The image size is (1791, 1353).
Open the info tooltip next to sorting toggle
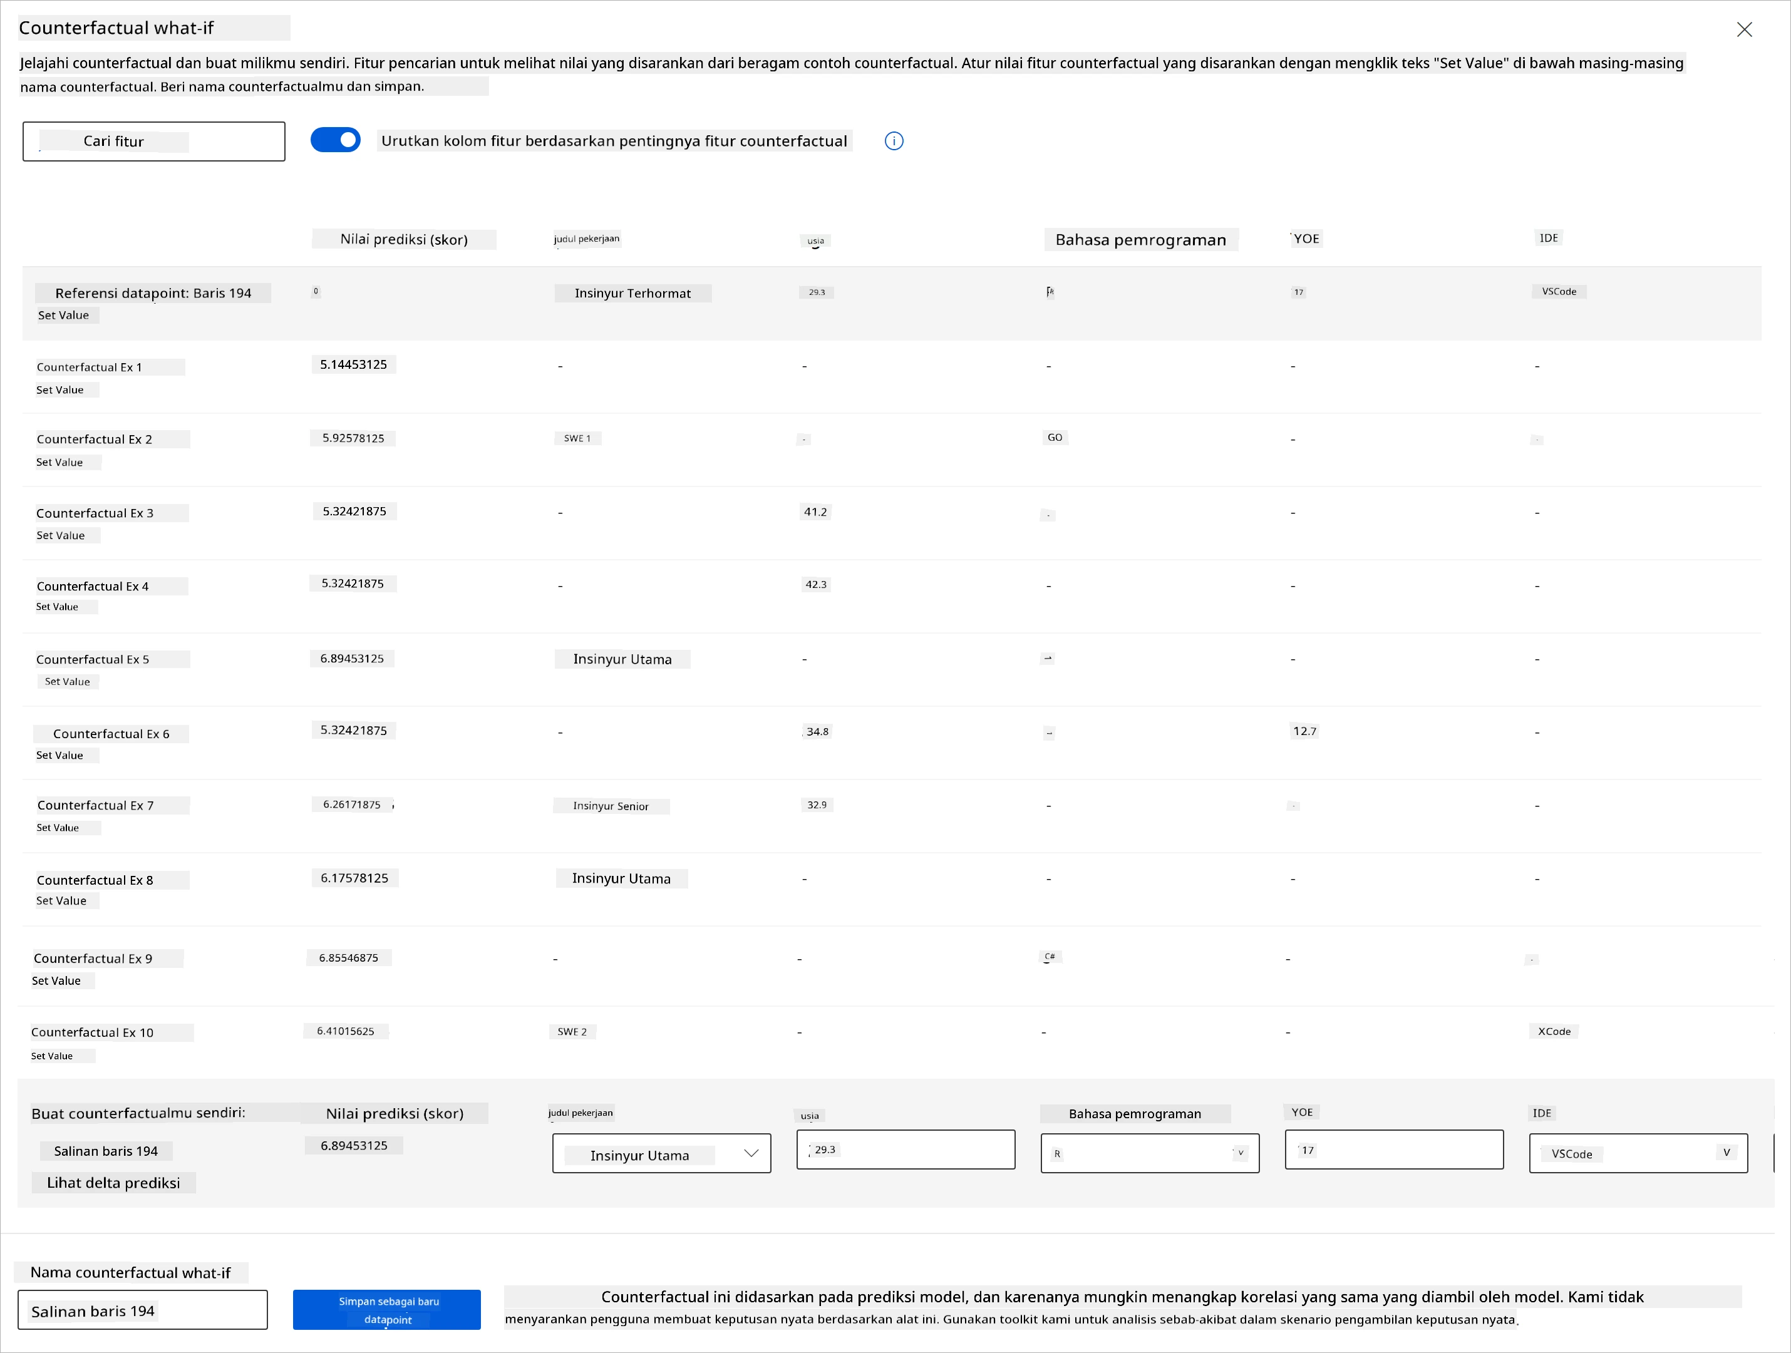click(x=894, y=141)
